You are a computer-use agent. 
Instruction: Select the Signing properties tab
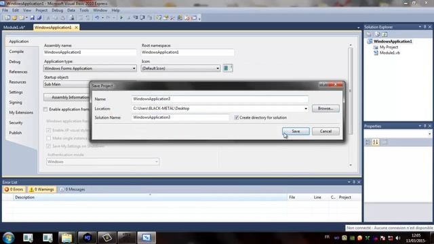15,102
